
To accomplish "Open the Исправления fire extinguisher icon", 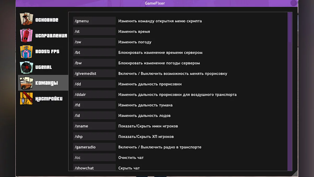I will pos(26,35).
